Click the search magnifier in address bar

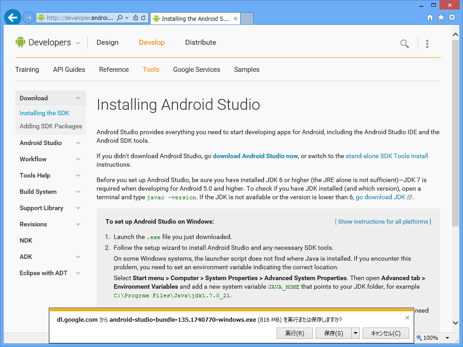pos(119,18)
